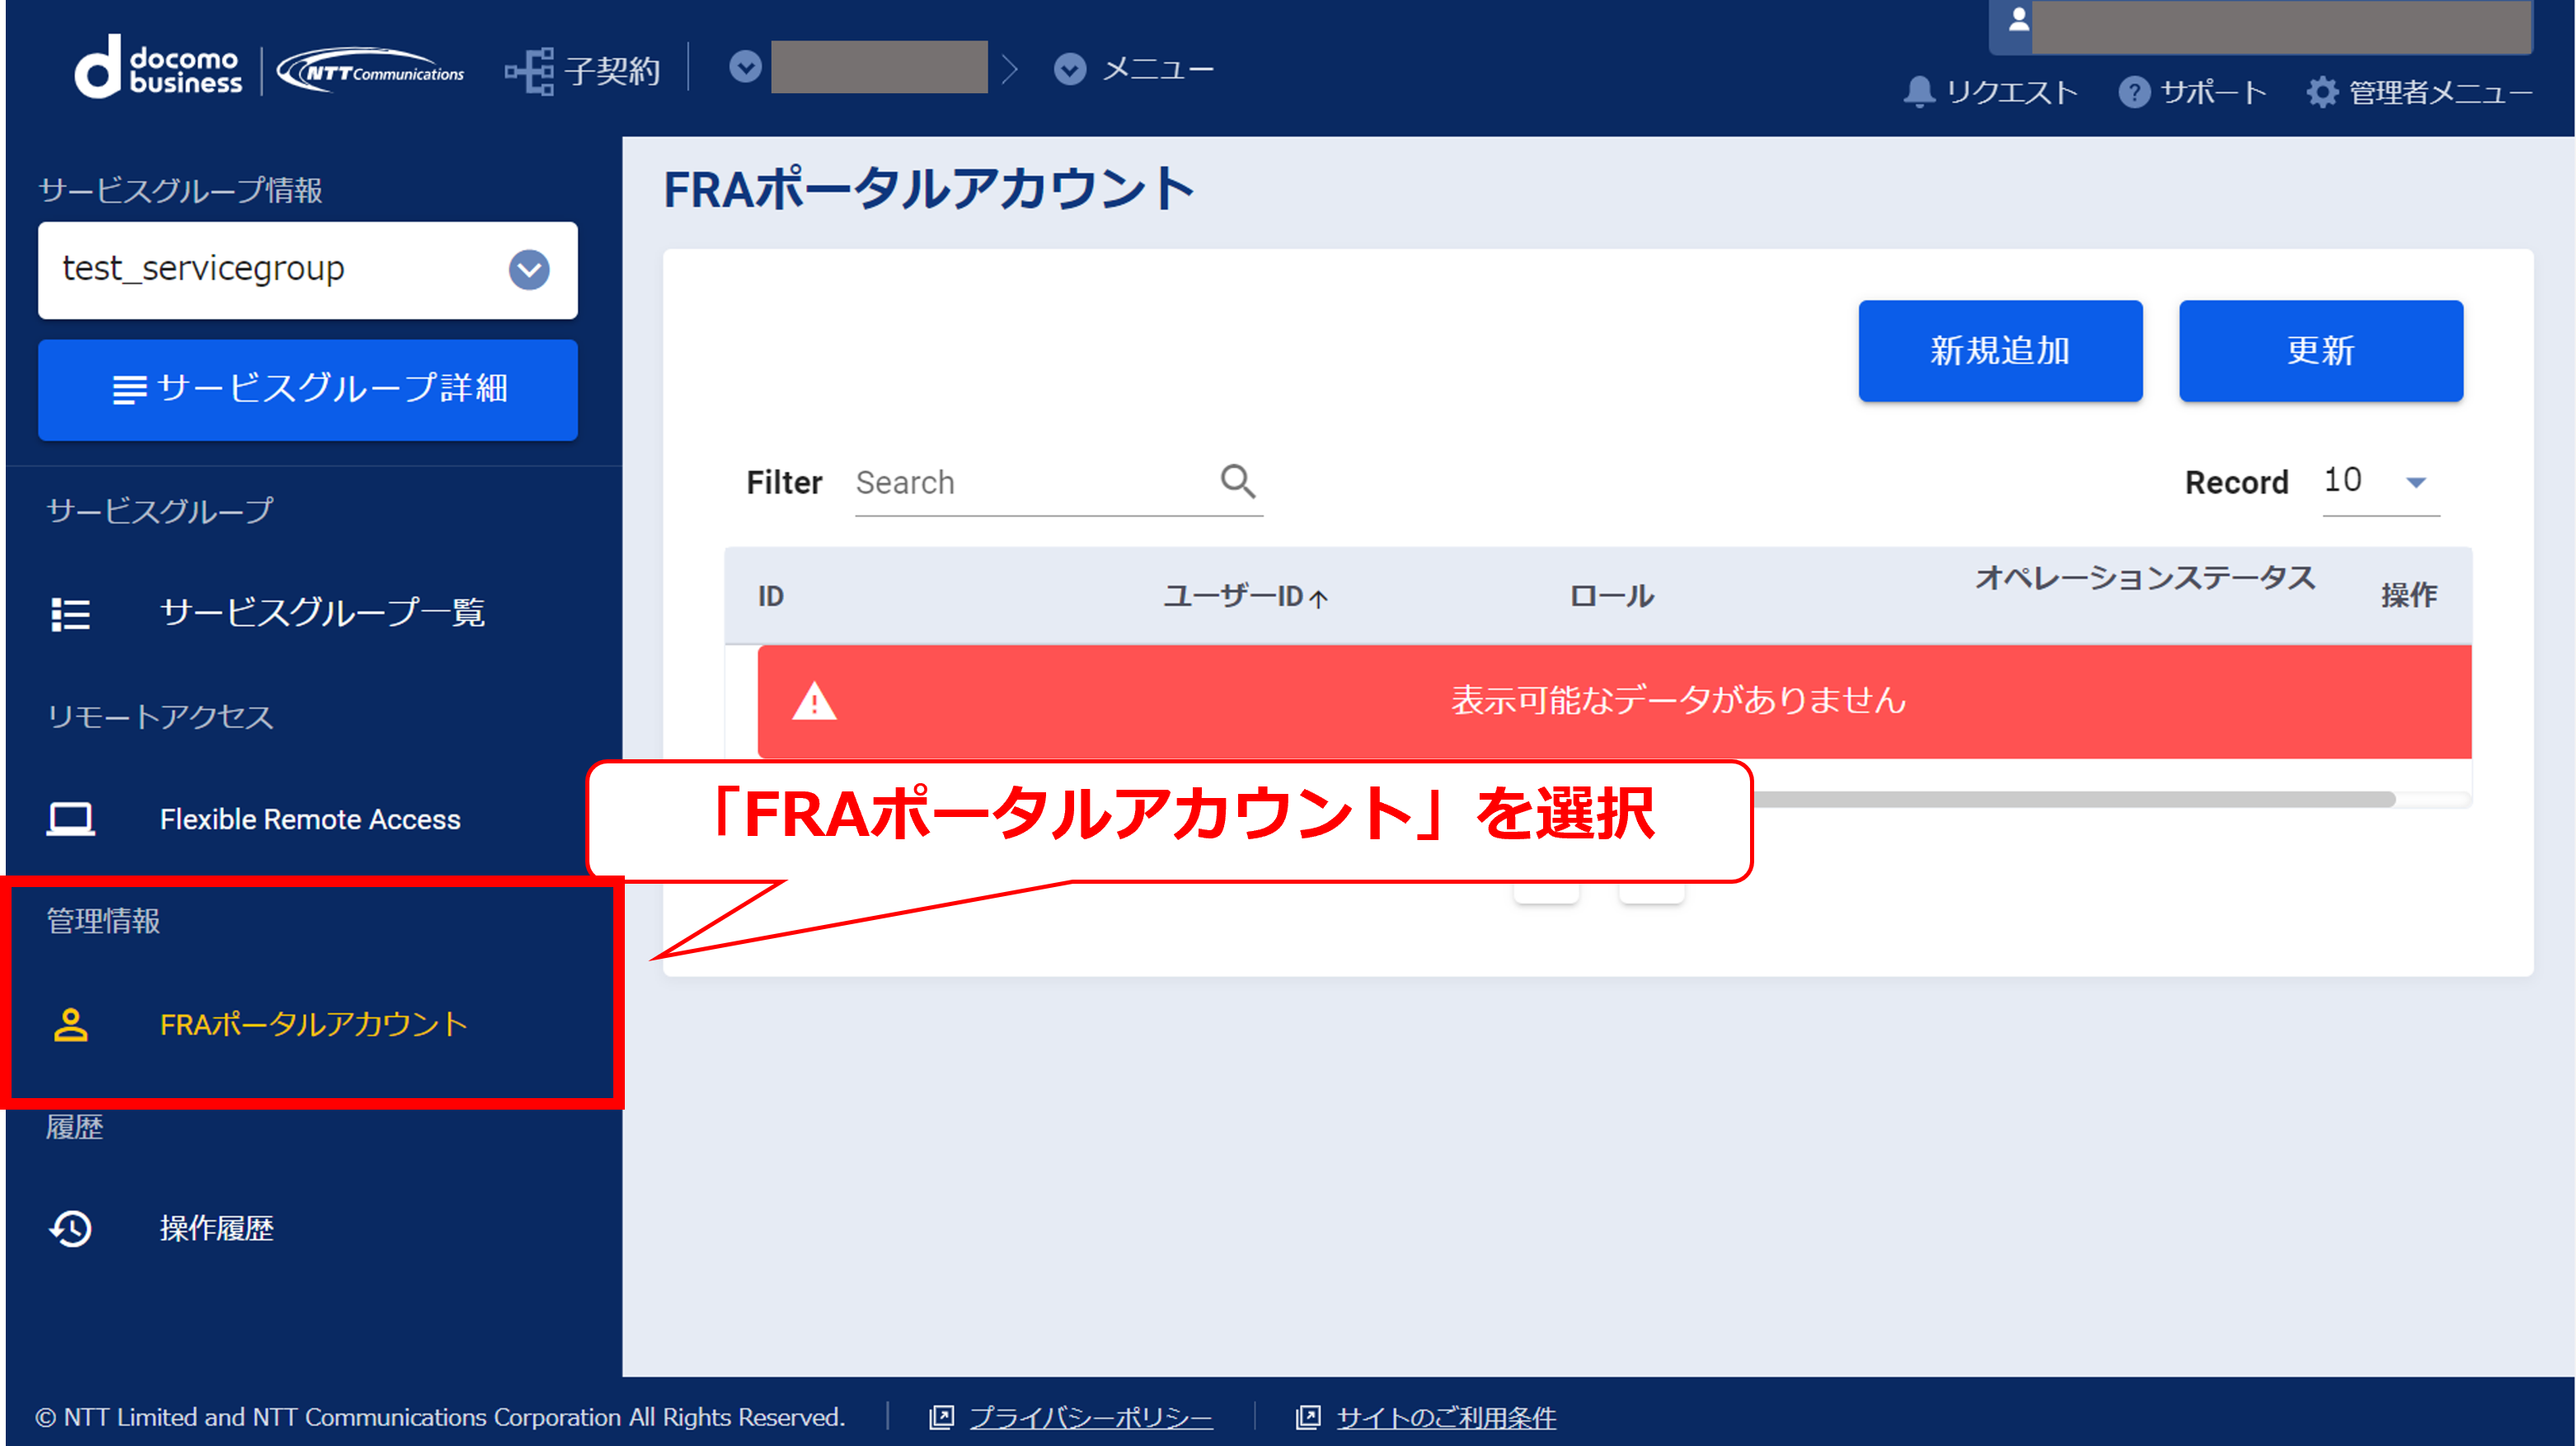Open プライバシーポリシー link
This screenshot has height=1446, width=2576.
coord(1090,1417)
